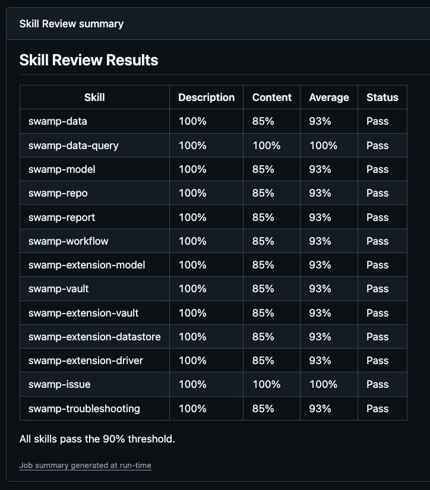The height and width of the screenshot is (490, 430).
Task: Select the swamp-troubleshooting skill name
Action: pyautogui.click(x=84, y=409)
